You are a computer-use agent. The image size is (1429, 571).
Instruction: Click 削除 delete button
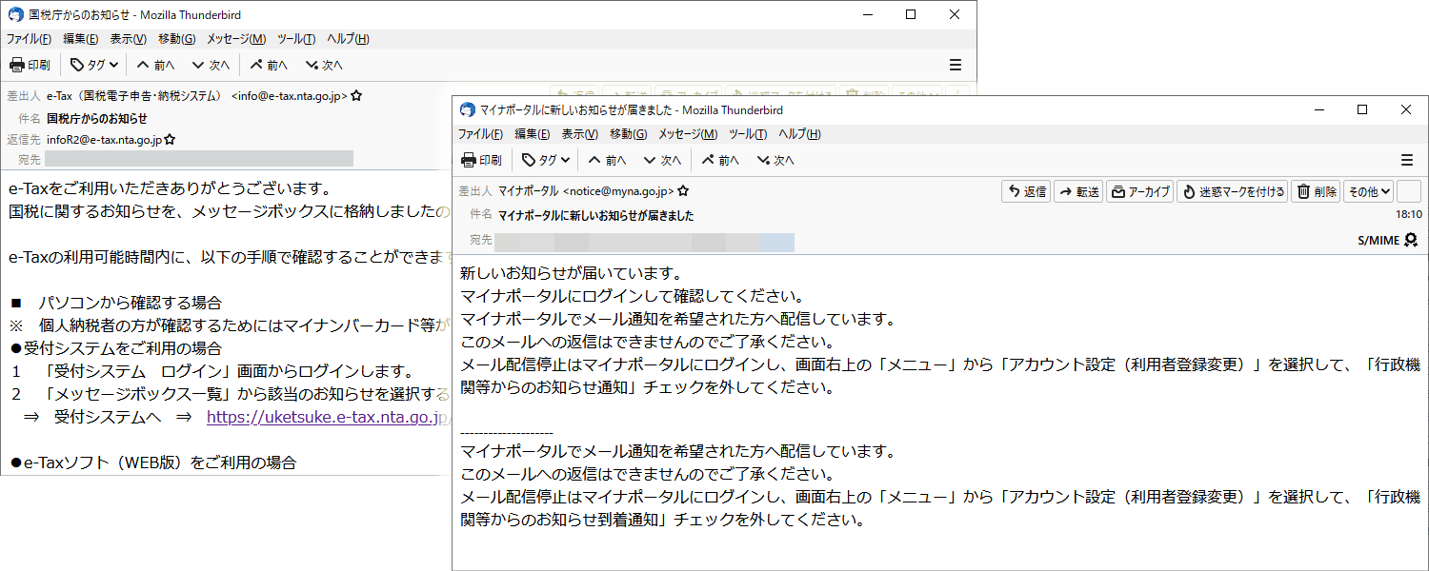pos(1316,191)
